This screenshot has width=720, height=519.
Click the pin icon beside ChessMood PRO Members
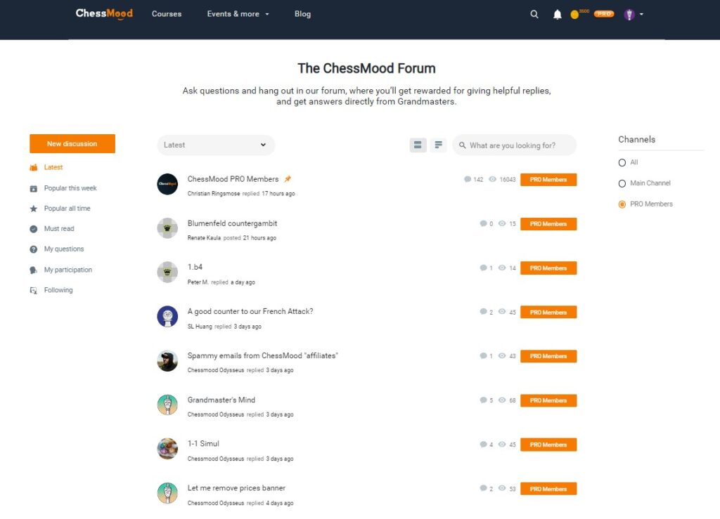(x=288, y=179)
